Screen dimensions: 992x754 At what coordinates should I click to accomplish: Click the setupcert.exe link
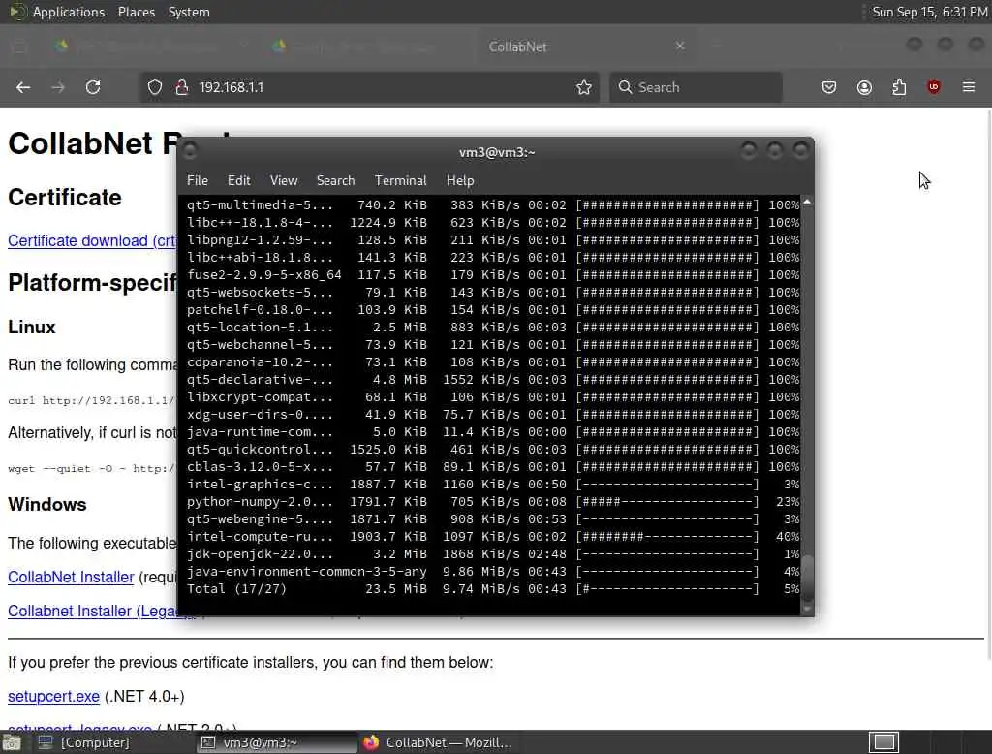[54, 697]
